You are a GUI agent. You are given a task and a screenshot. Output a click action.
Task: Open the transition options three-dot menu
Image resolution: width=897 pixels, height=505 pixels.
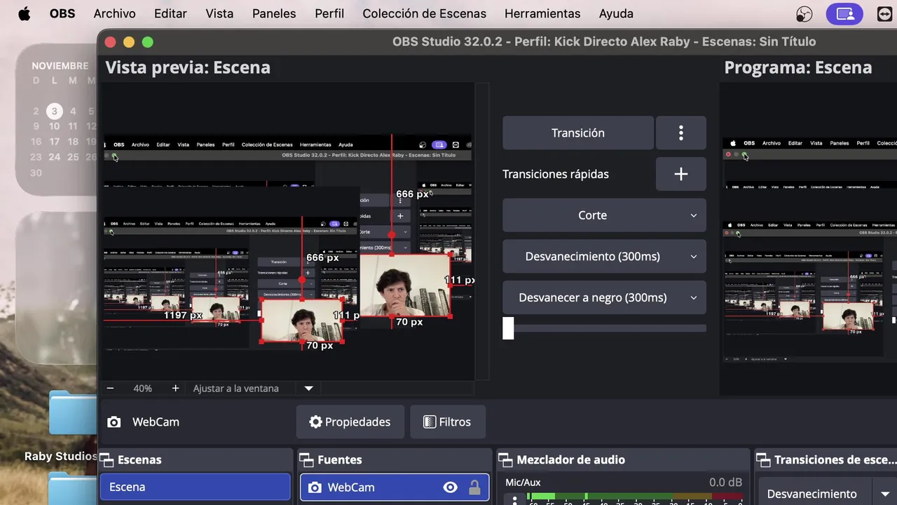[680, 133]
